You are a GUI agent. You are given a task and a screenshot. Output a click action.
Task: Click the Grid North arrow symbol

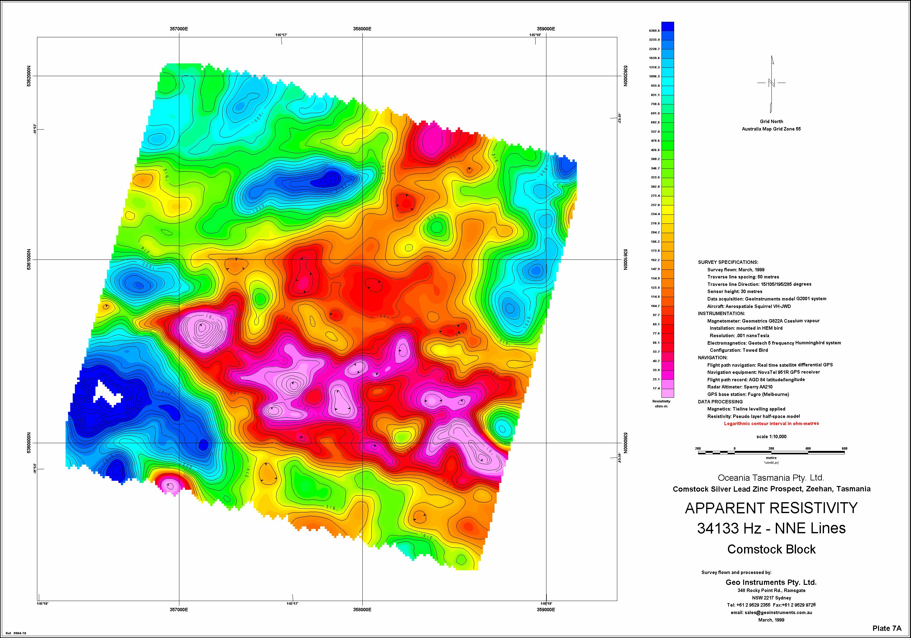pos(771,83)
